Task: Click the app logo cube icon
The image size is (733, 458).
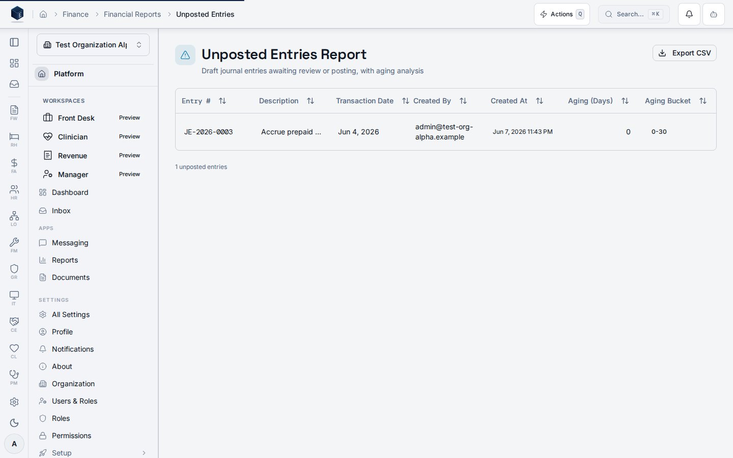Action: click(x=17, y=14)
